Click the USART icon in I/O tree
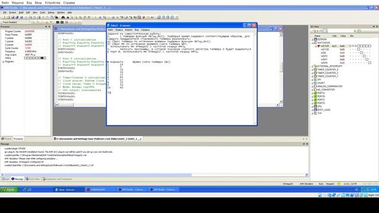 pos(316,83)
